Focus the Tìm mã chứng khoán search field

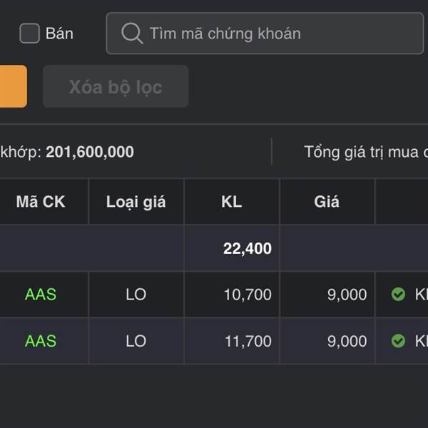[x=271, y=34]
